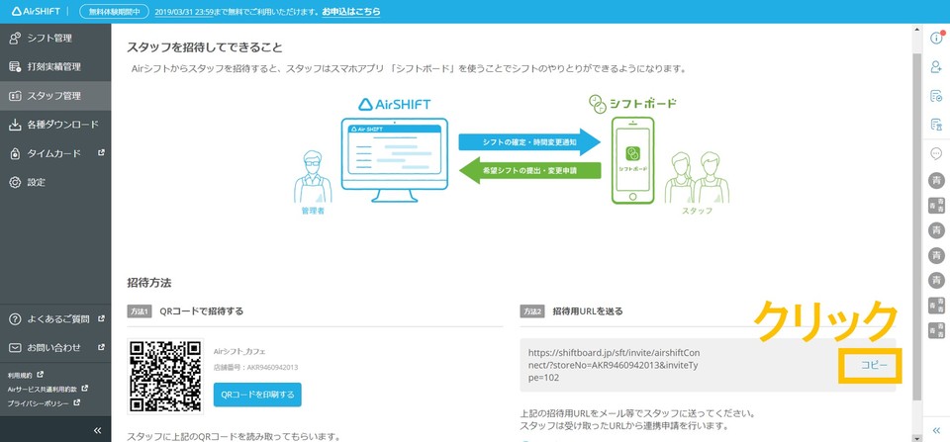The height and width of the screenshot is (442, 950).
Task: Click the 店舗番号 AKR9460942013 text
Action: (x=255, y=367)
